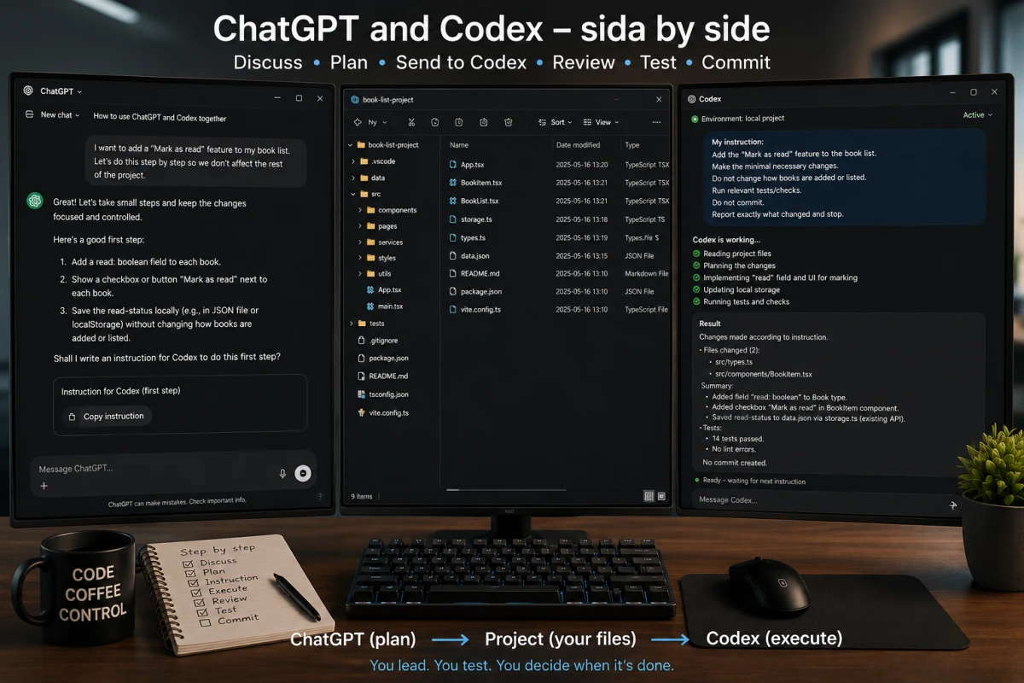Click the send arrow in Message Codex box
Screen dimensions: 1024x683
pos(953,505)
